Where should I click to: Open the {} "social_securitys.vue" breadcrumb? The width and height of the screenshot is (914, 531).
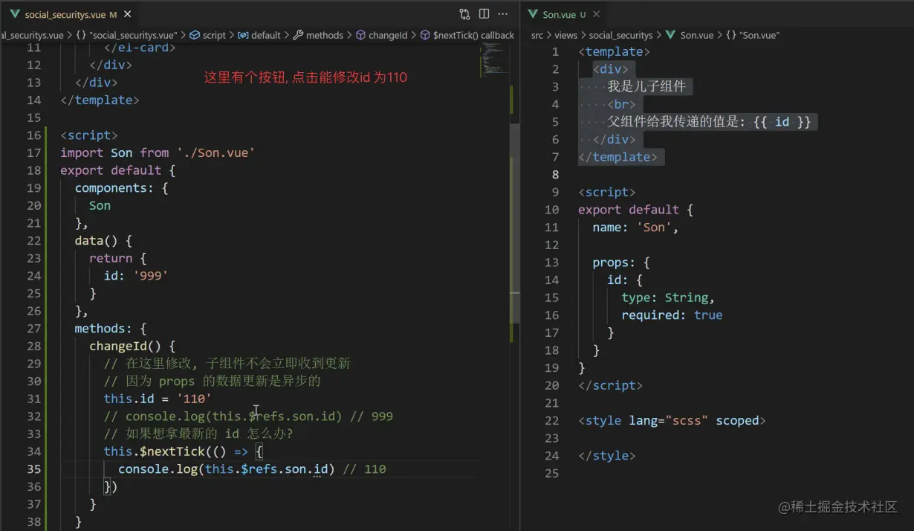126,35
